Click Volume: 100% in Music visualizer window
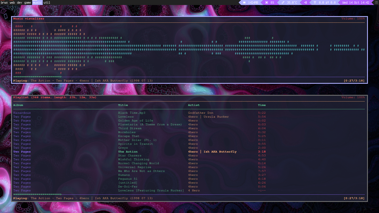Viewport: 379px width, 213px height. (x=353, y=19)
